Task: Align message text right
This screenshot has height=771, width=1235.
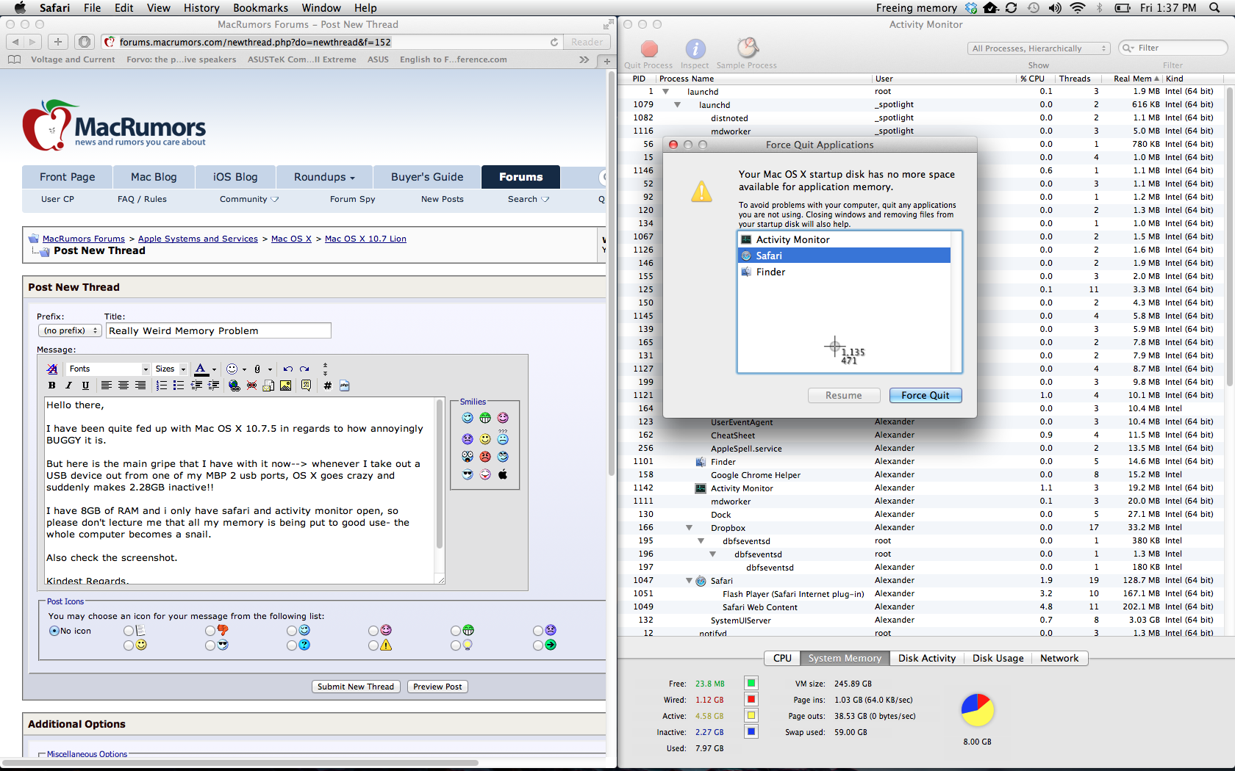Action: coord(140,385)
